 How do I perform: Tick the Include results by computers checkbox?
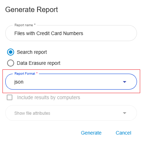[10, 97]
